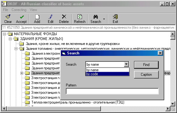The height and width of the screenshot is (113, 177).
Task: Click the vertical scrollbar down arrow
Action: pos(173,104)
